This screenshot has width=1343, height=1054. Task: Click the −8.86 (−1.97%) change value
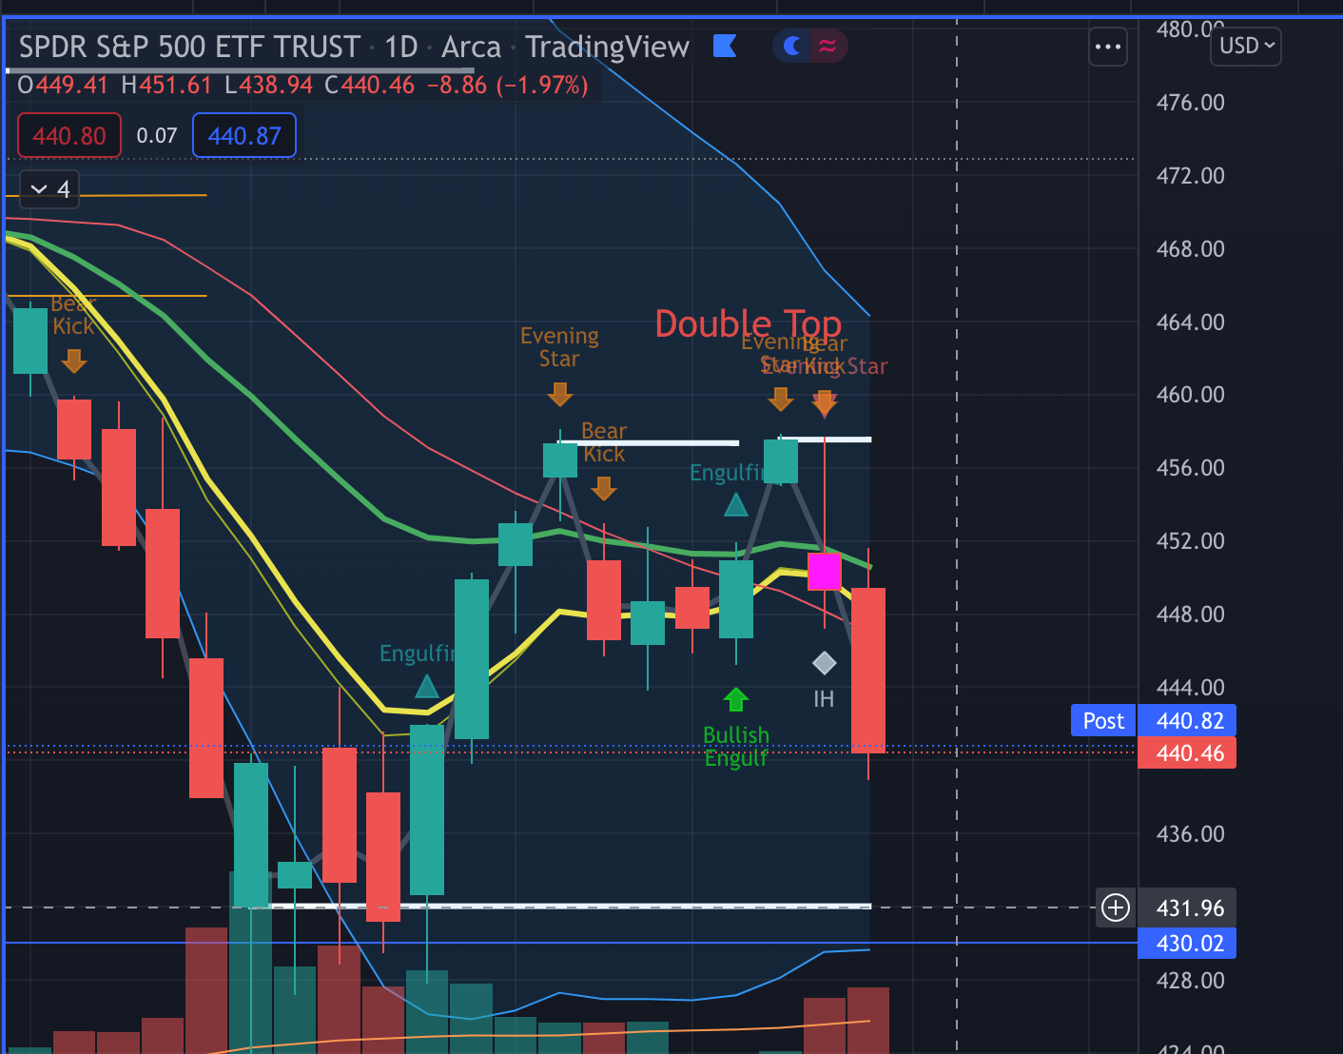tap(507, 86)
